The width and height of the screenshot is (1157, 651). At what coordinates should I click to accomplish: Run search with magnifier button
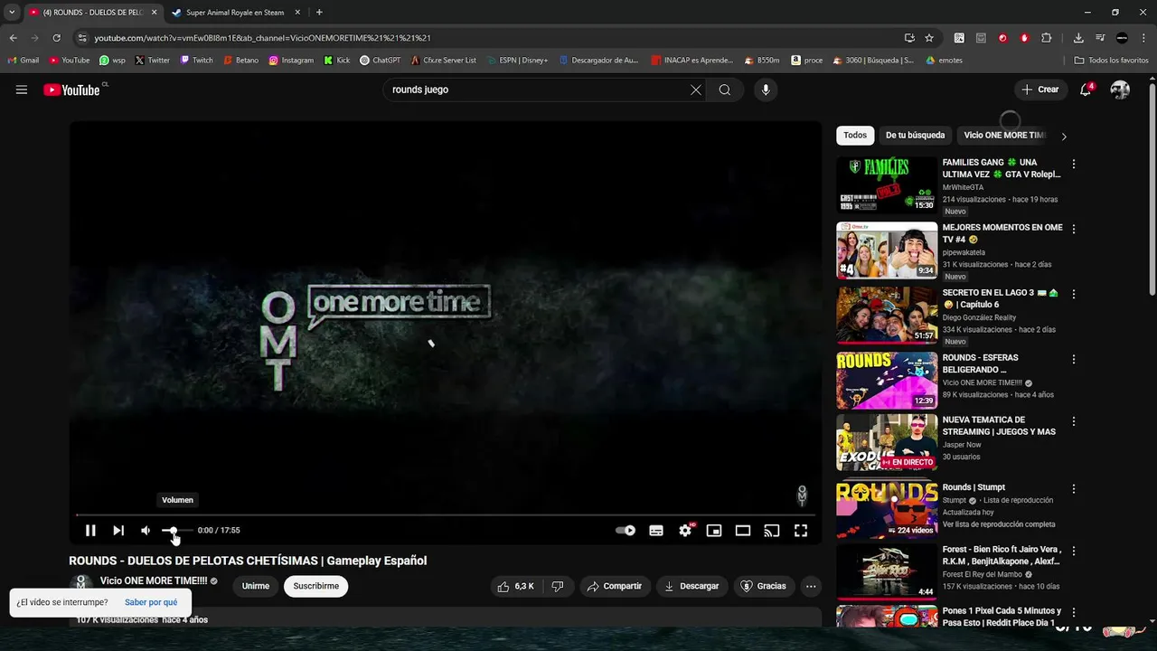tap(725, 90)
